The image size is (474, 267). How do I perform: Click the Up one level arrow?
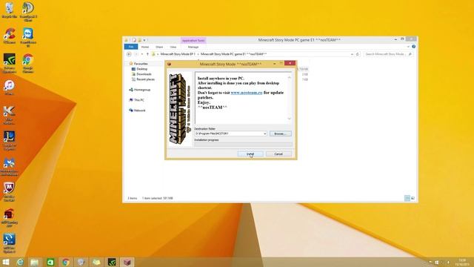pyautogui.click(x=147, y=54)
